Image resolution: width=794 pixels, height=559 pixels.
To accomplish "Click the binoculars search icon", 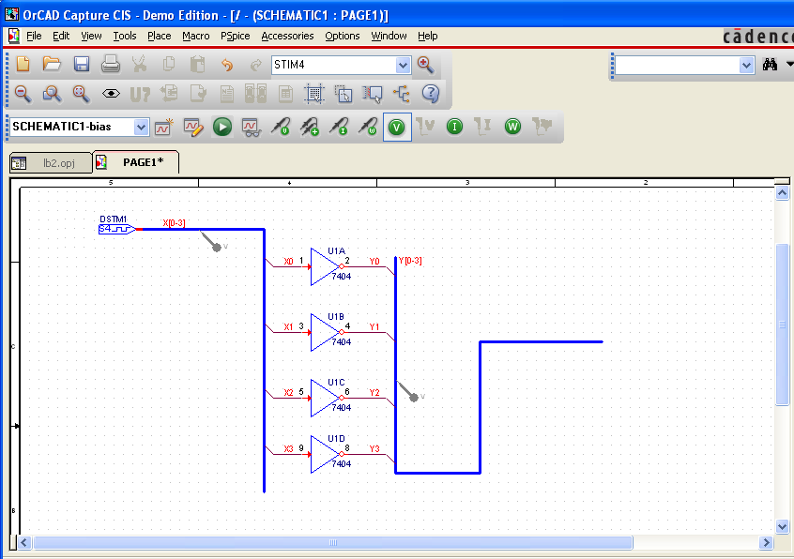I will [x=770, y=64].
